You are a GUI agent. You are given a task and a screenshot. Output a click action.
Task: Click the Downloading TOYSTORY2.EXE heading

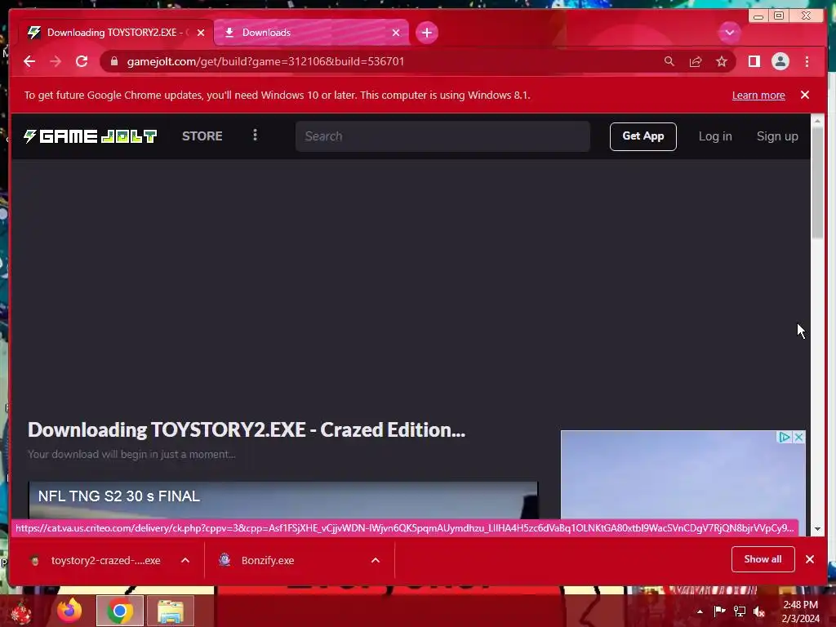[247, 429]
